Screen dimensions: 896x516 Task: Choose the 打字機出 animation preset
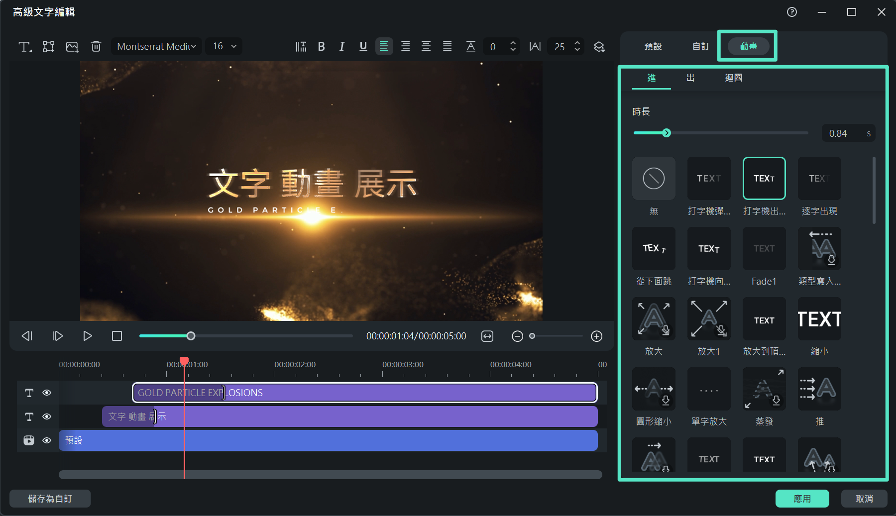pos(764,179)
